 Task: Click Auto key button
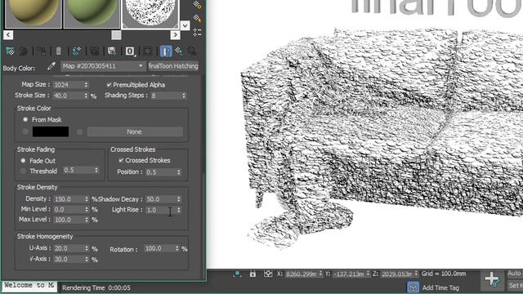coord(515,274)
